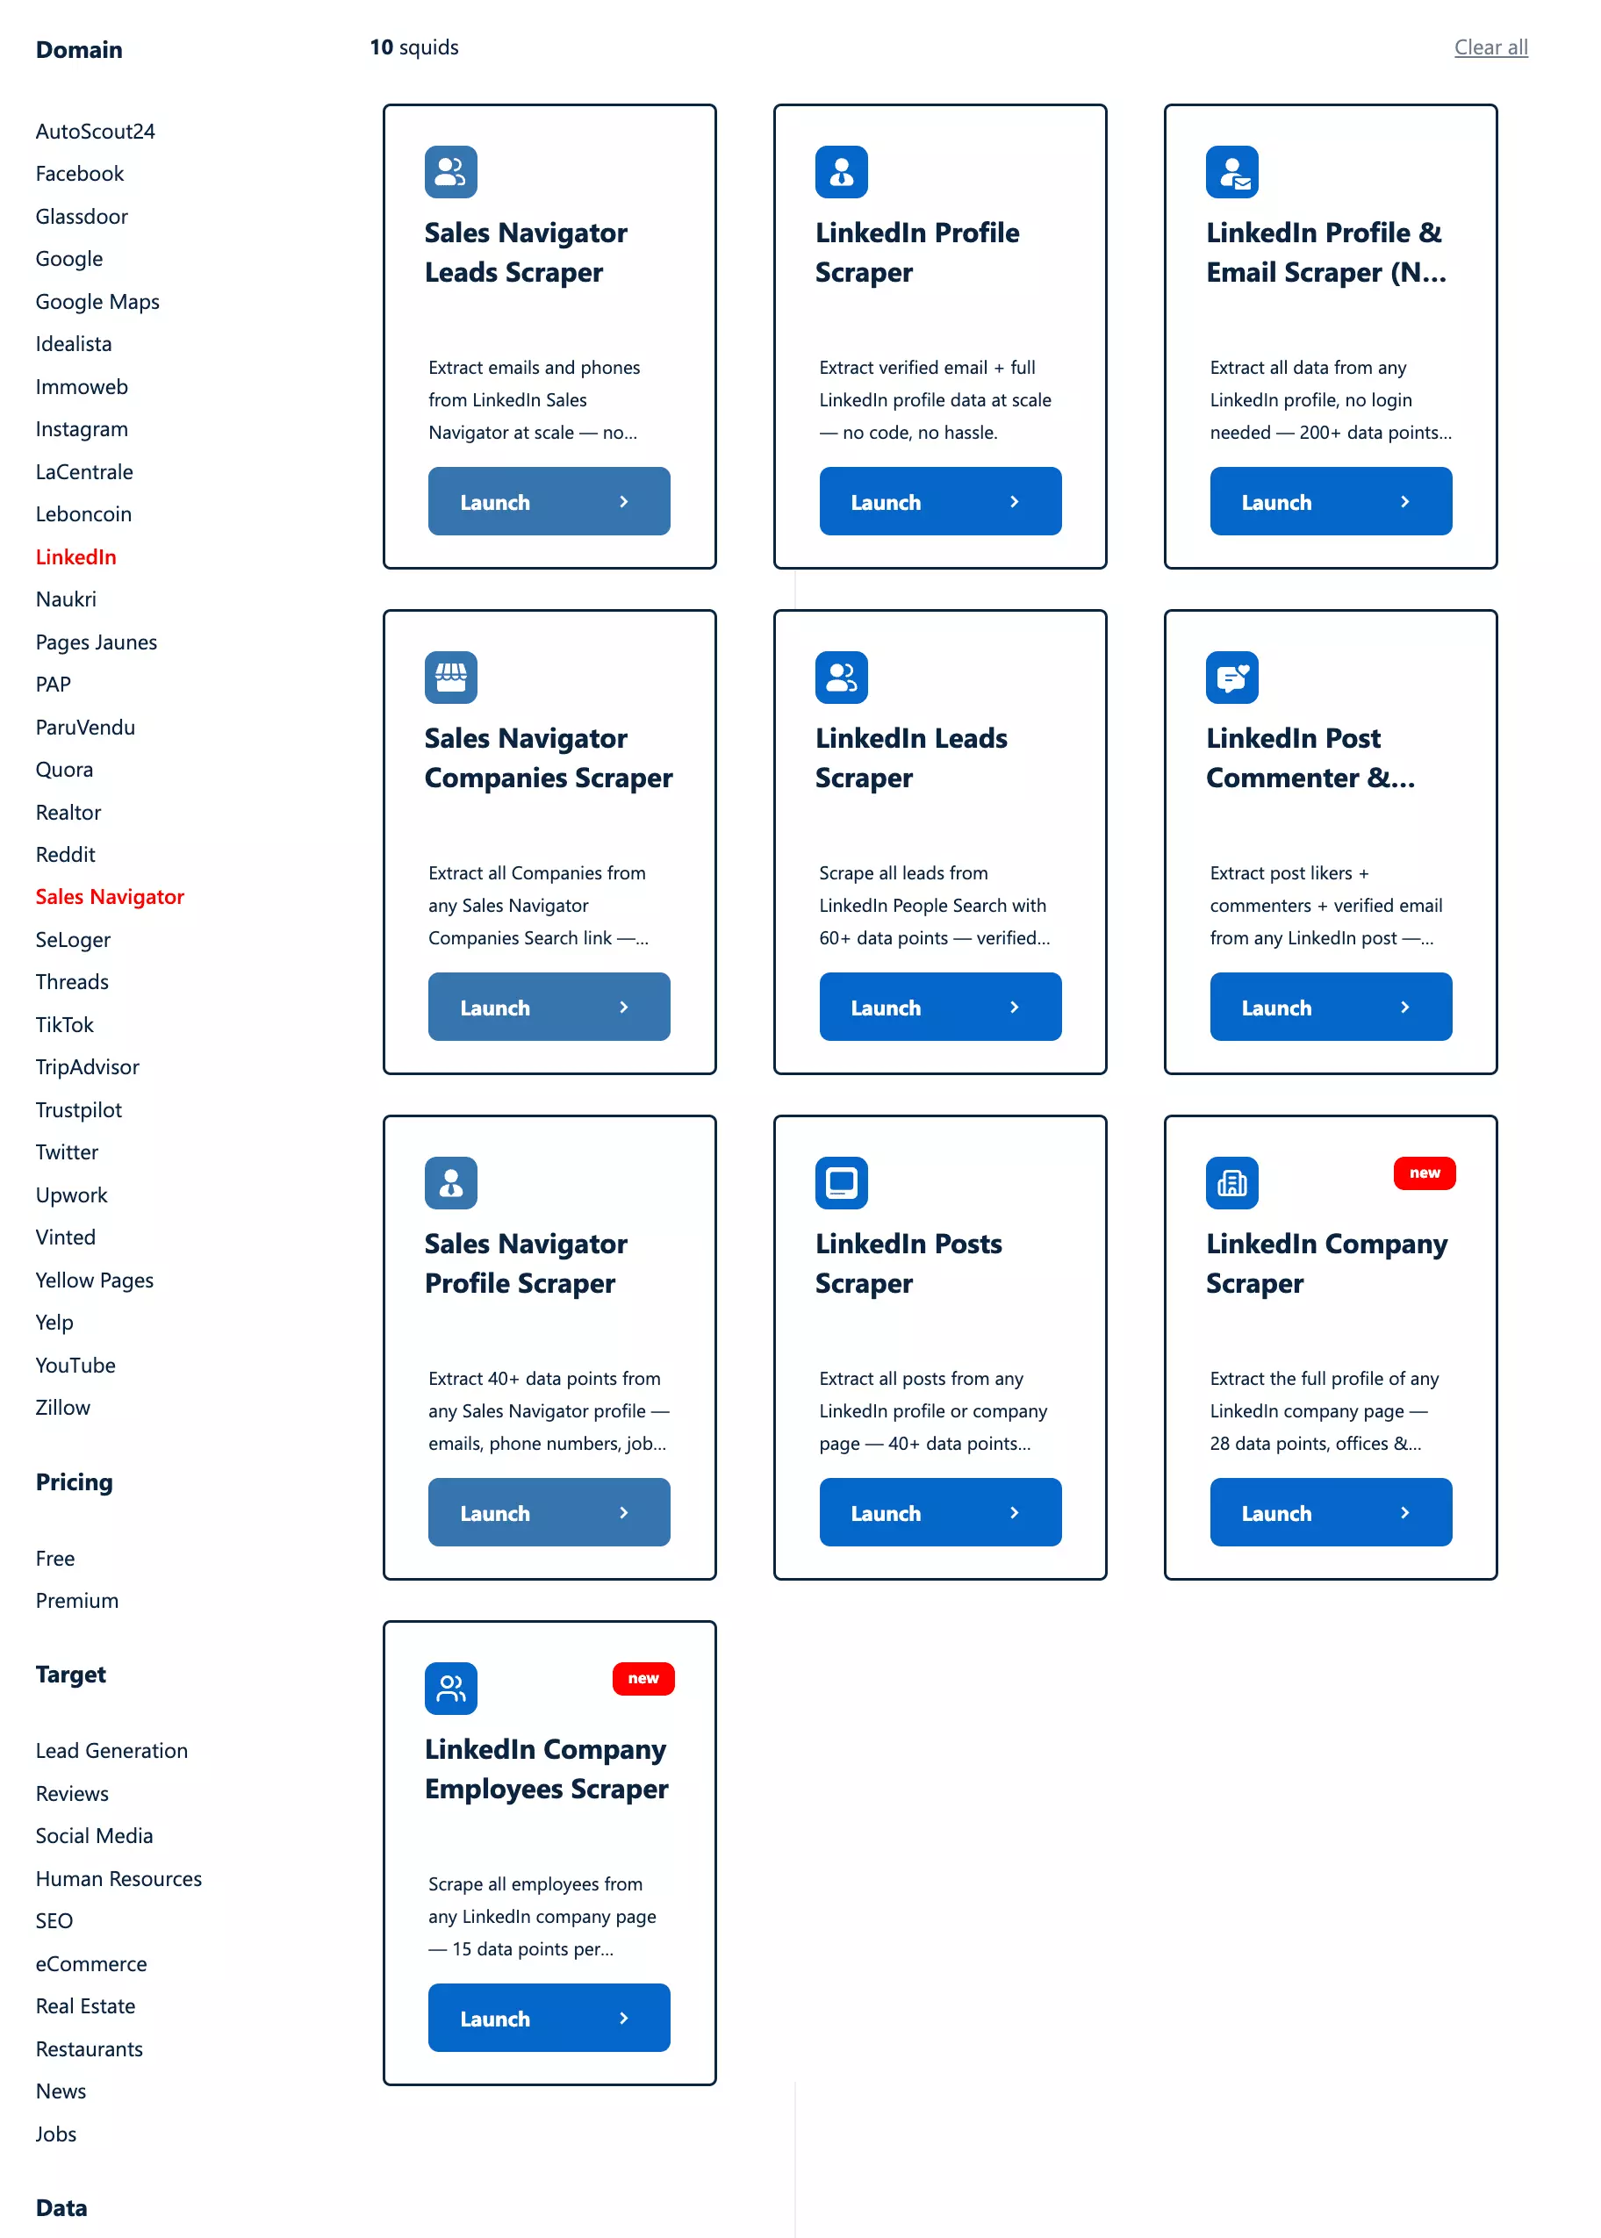Image resolution: width=1601 pixels, height=2238 pixels.
Task: Filter target by Social Media
Action: click(95, 1836)
